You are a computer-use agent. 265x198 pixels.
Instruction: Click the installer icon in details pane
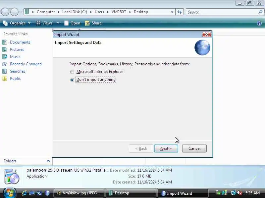pos(12,177)
